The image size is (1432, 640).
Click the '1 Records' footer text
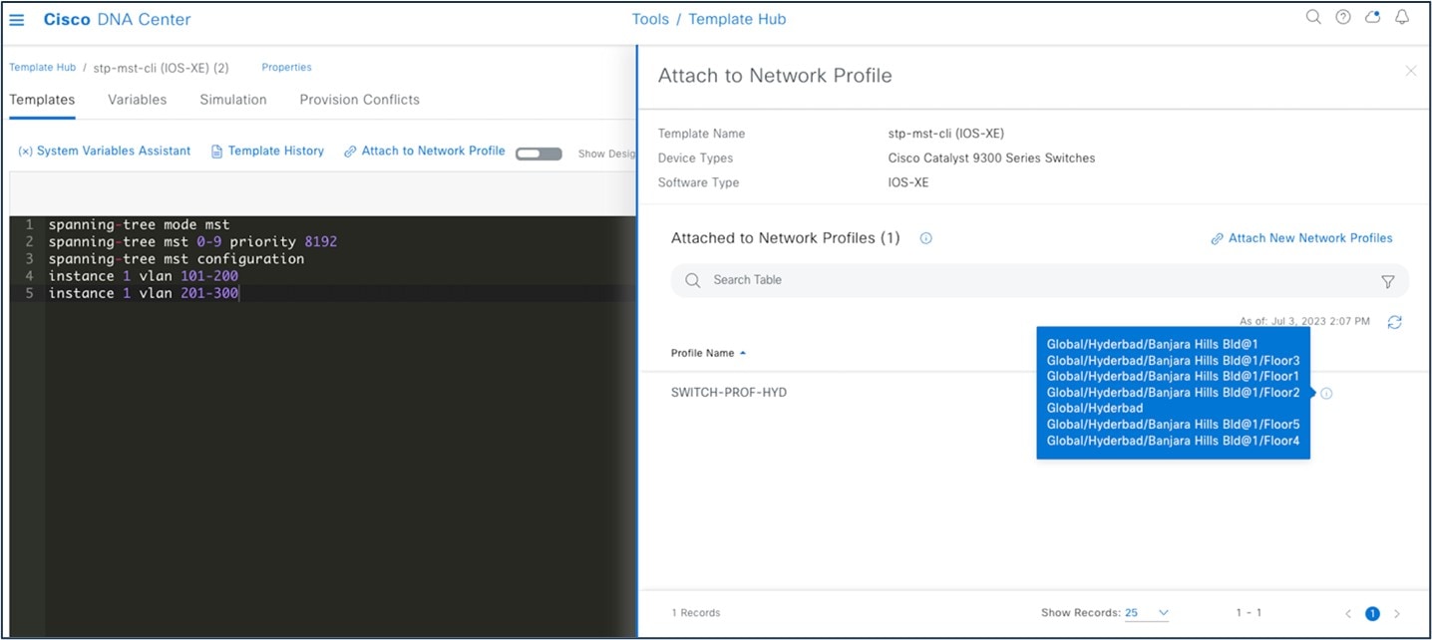click(696, 613)
